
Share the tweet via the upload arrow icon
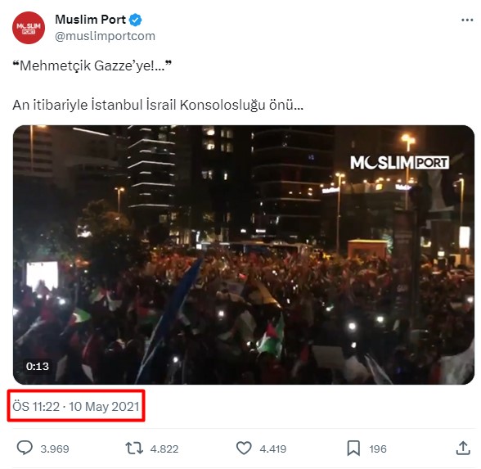[x=463, y=449]
